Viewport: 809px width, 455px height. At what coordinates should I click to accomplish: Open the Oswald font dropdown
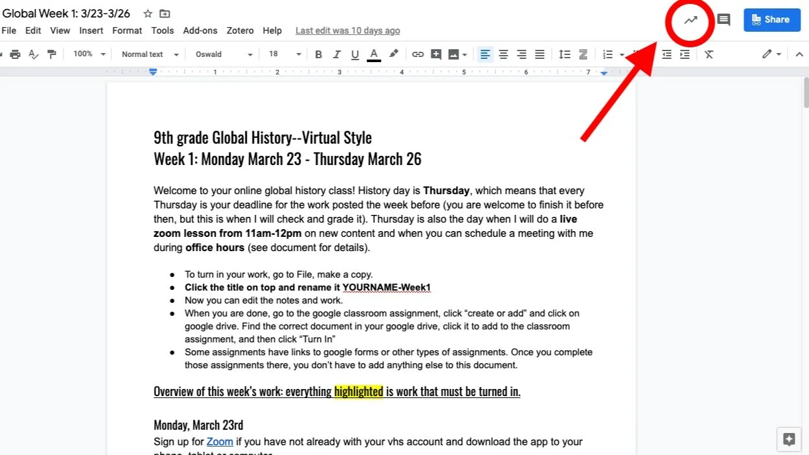(224, 54)
